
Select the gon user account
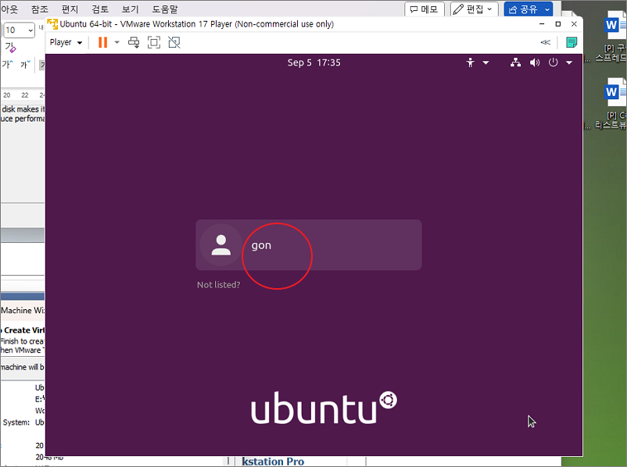tap(309, 245)
